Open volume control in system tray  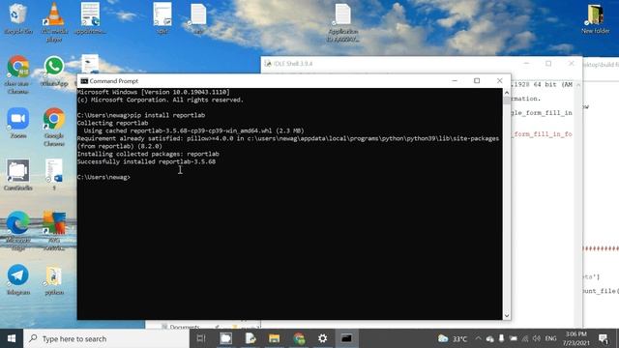click(x=537, y=338)
